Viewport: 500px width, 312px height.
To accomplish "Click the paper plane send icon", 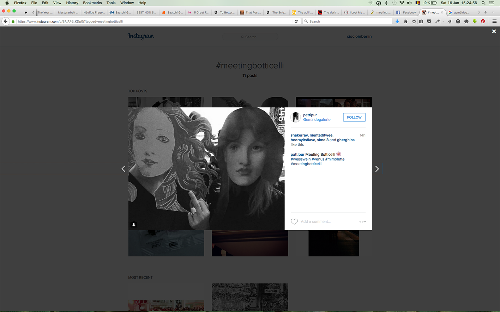I will (x=450, y=21).
